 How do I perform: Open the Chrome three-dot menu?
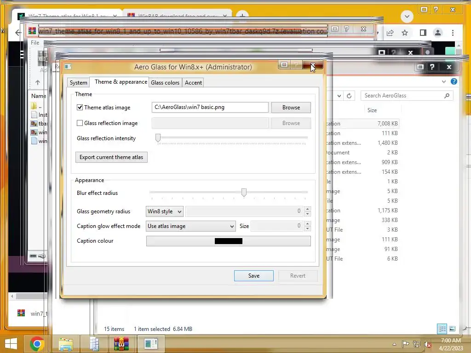click(x=453, y=33)
